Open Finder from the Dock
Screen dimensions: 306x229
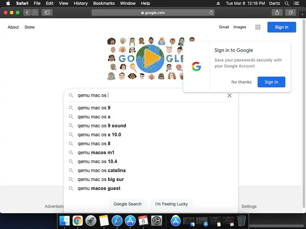click(x=65, y=221)
